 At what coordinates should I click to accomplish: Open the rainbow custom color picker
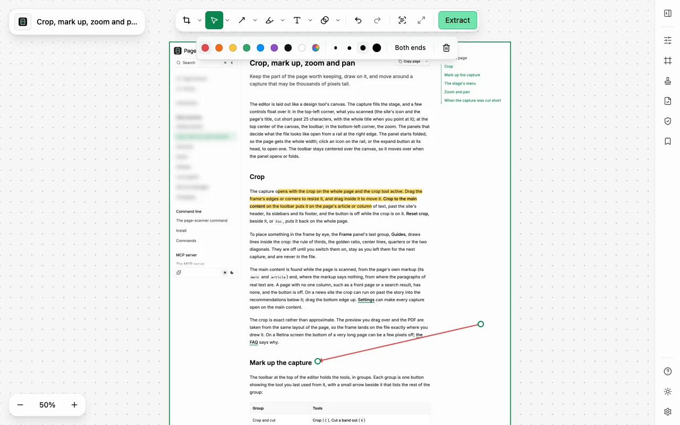tap(316, 48)
